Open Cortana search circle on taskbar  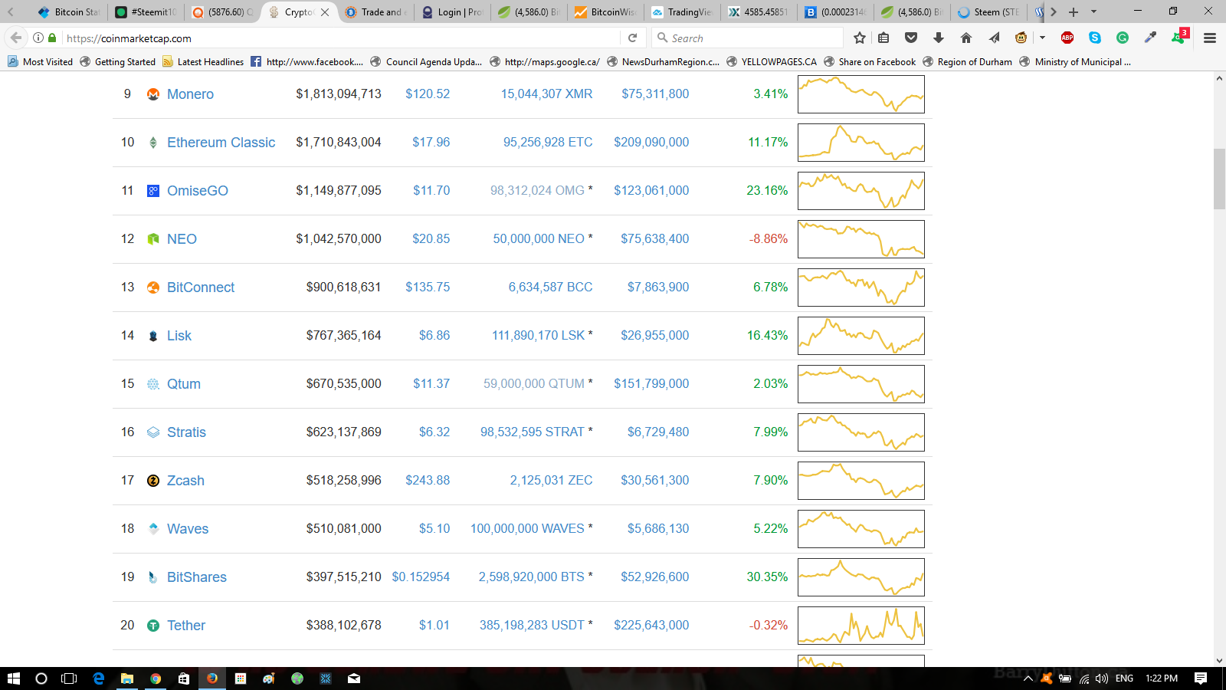(41, 678)
